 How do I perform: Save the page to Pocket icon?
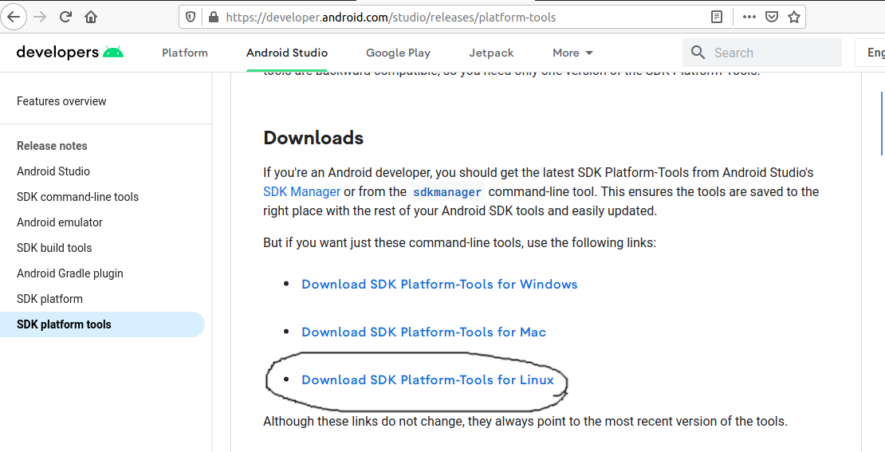tap(772, 17)
